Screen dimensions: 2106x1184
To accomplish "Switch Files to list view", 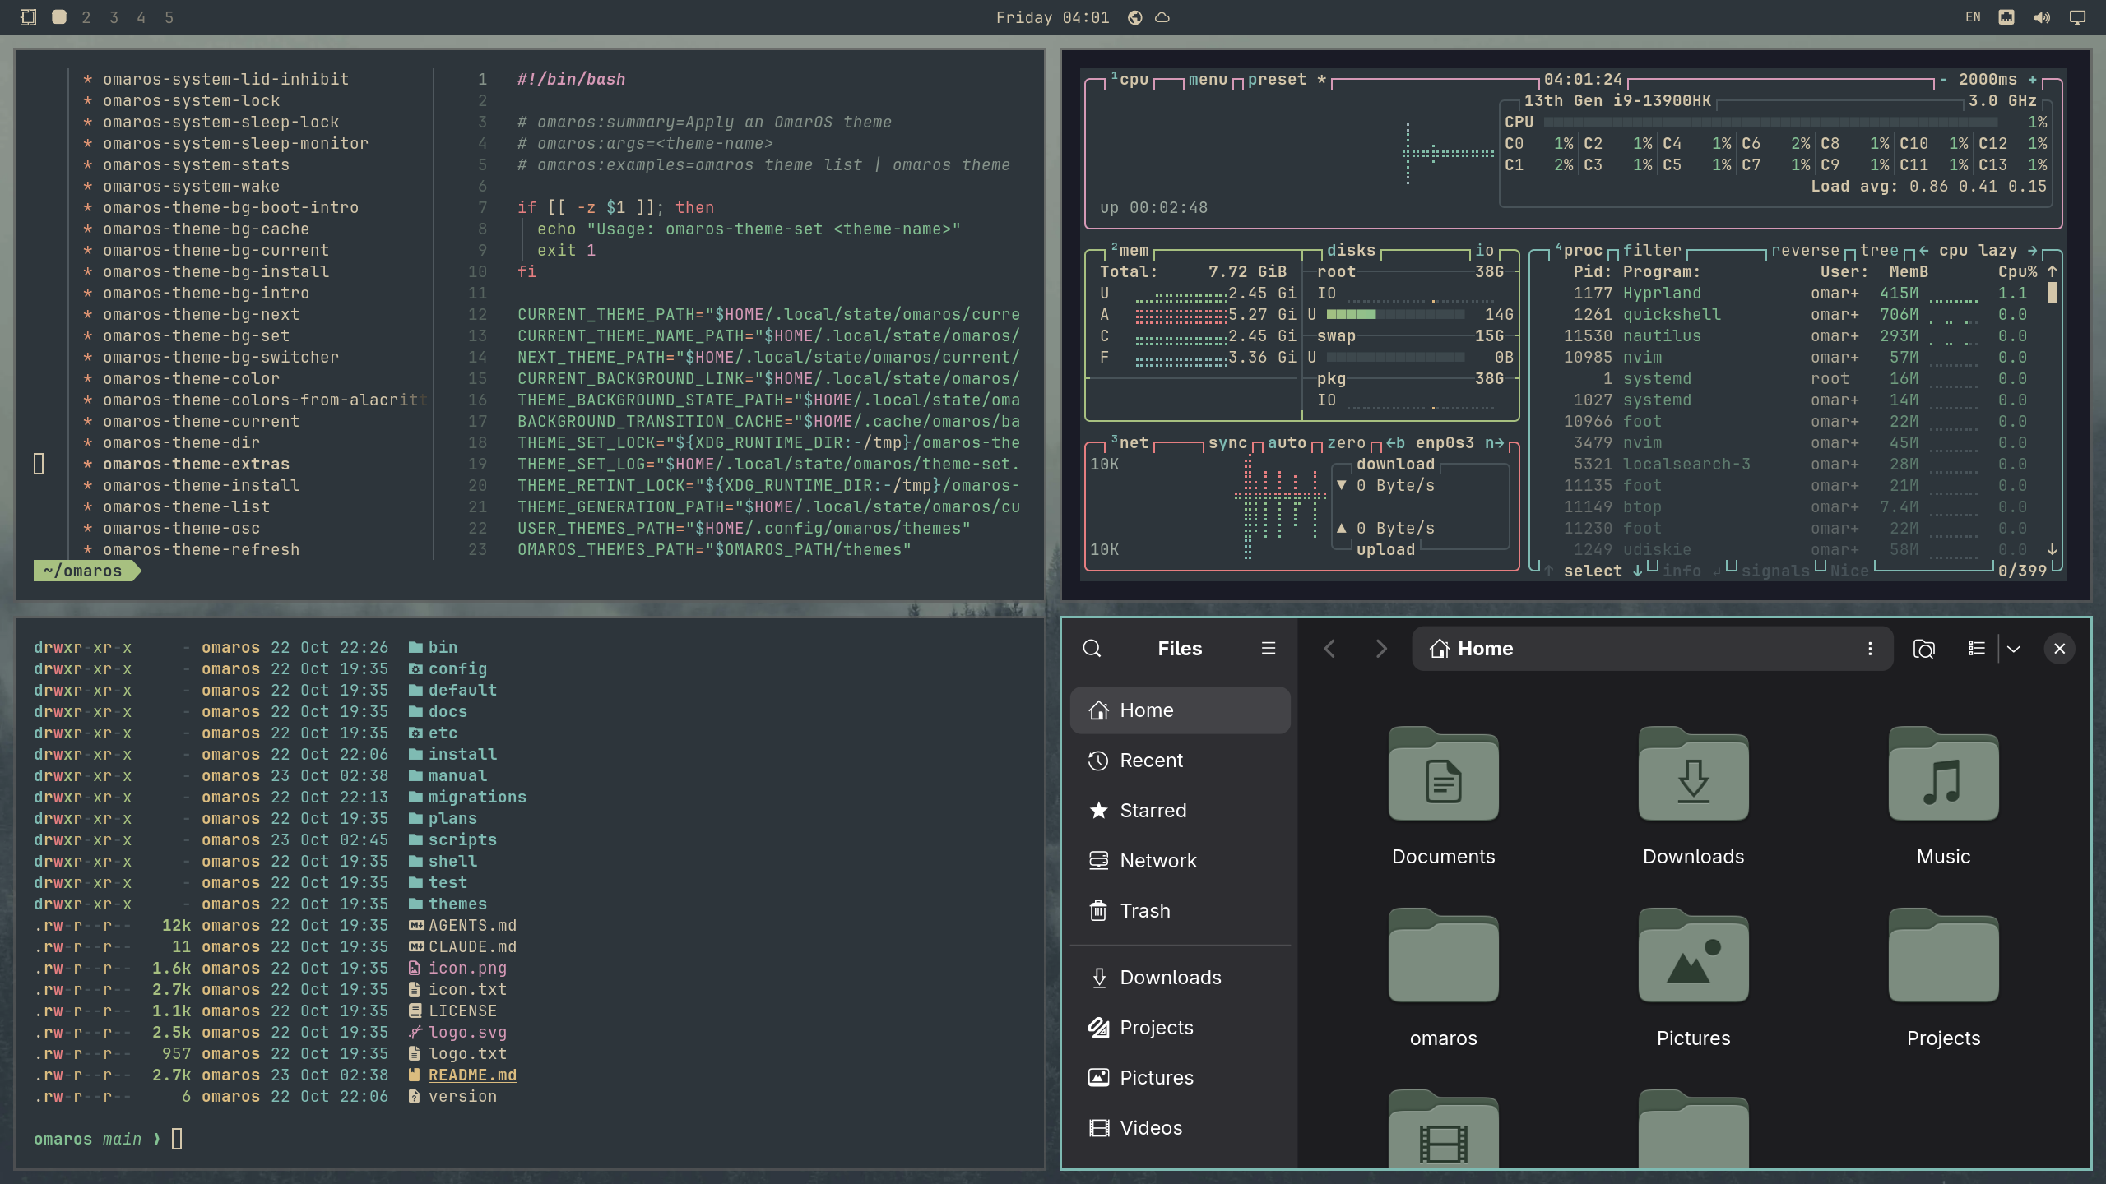I will coord(1976,649).
